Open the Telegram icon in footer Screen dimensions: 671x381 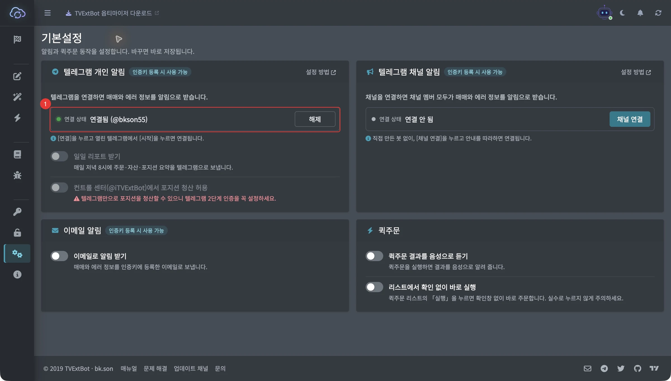click(604, 368)
